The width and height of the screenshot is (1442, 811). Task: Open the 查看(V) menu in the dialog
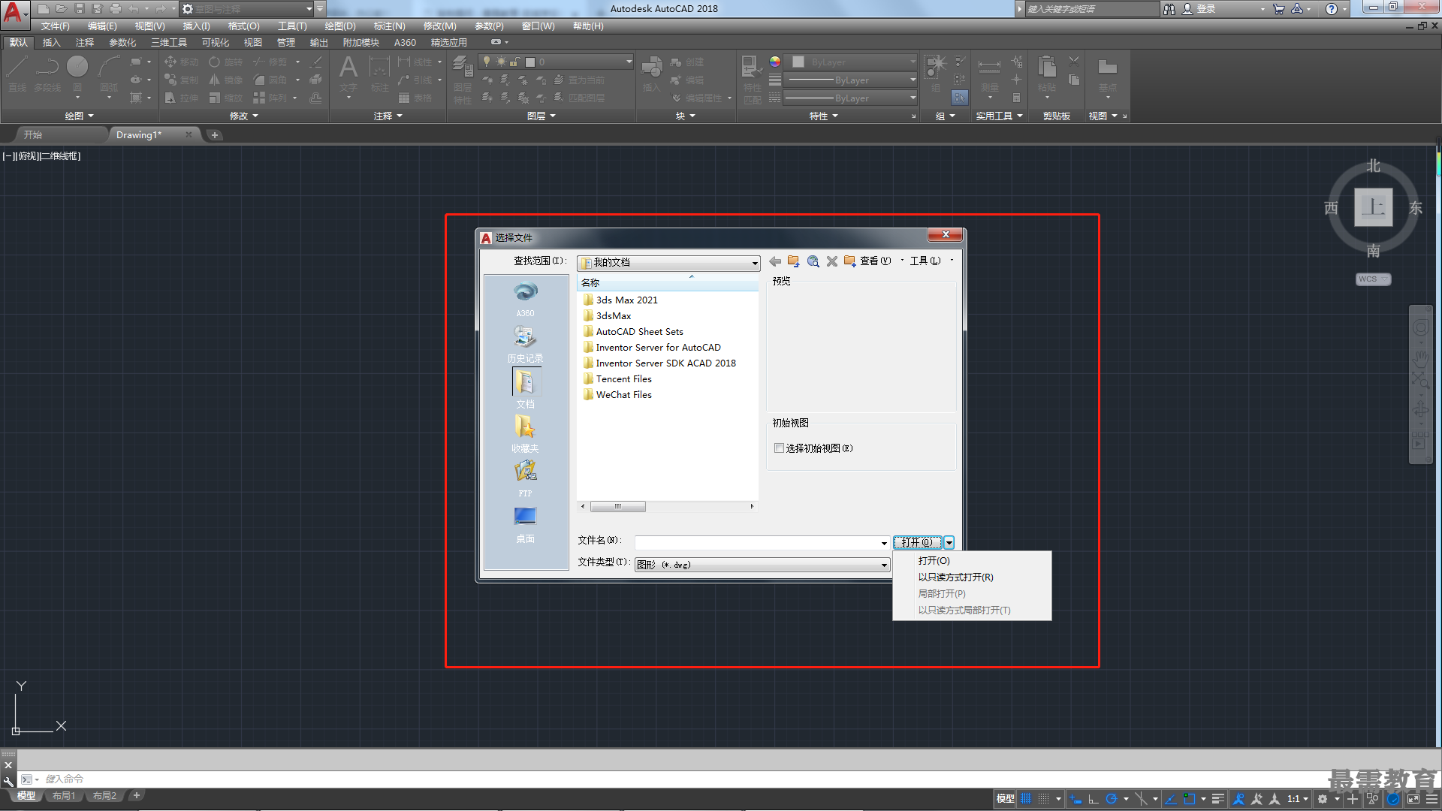[x=876, y=261]
